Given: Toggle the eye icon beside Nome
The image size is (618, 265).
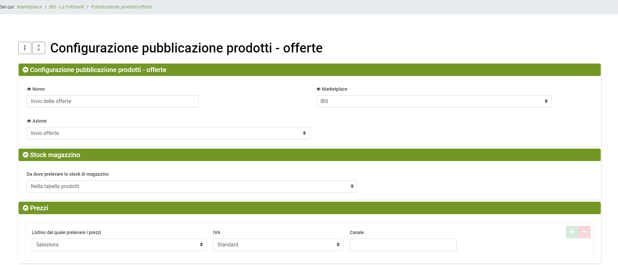Looking at the screenshot, I should tap(29, 89).
